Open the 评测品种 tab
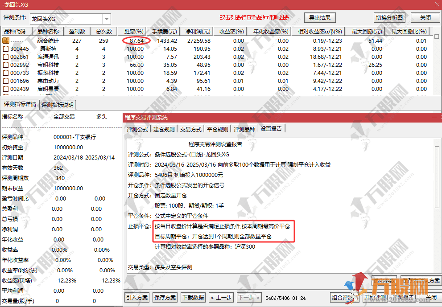This screenshot has width=442, height=307. [x=244, y=129]
